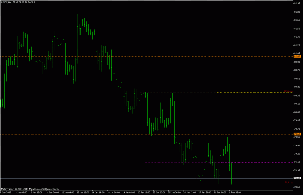The width and height of the screenshot is (303, 195).
Task: Click the 1 Feb 08:00 time label
Action: tap(235, 192)
